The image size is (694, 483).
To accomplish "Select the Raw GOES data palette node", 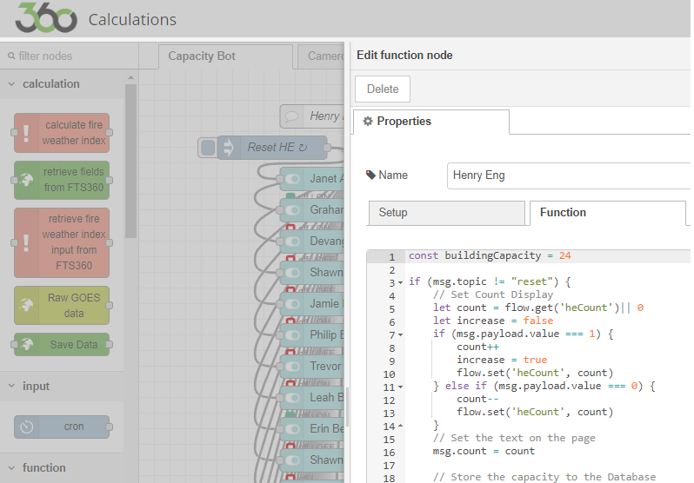I will pyautogui.click(x=62, y=305).
